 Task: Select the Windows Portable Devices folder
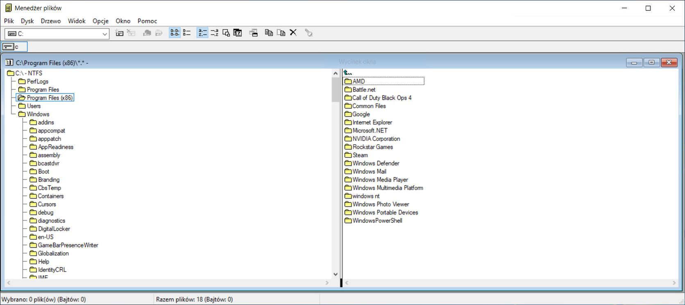[x=381, y=212]
